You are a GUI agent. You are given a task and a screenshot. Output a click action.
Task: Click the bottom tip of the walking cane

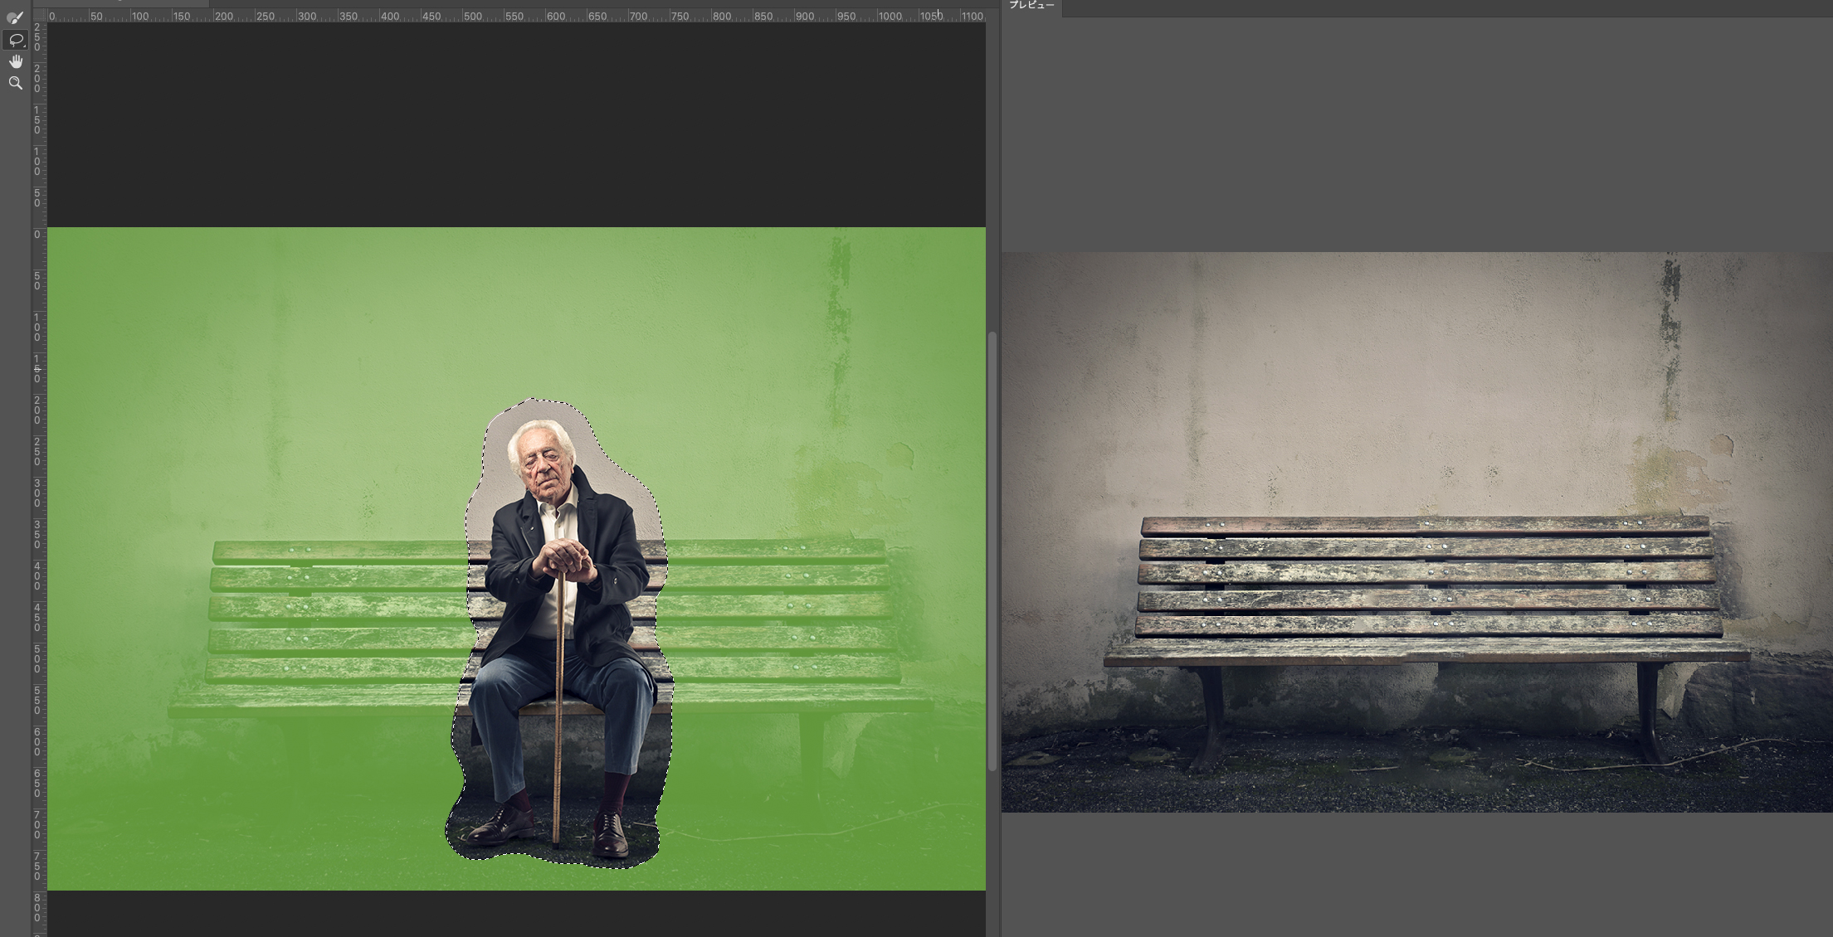556,844
